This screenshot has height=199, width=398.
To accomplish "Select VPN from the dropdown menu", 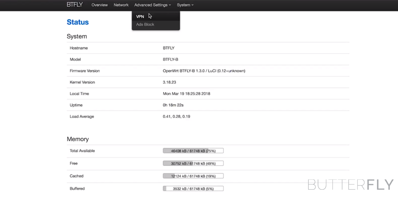I will 140,17.
